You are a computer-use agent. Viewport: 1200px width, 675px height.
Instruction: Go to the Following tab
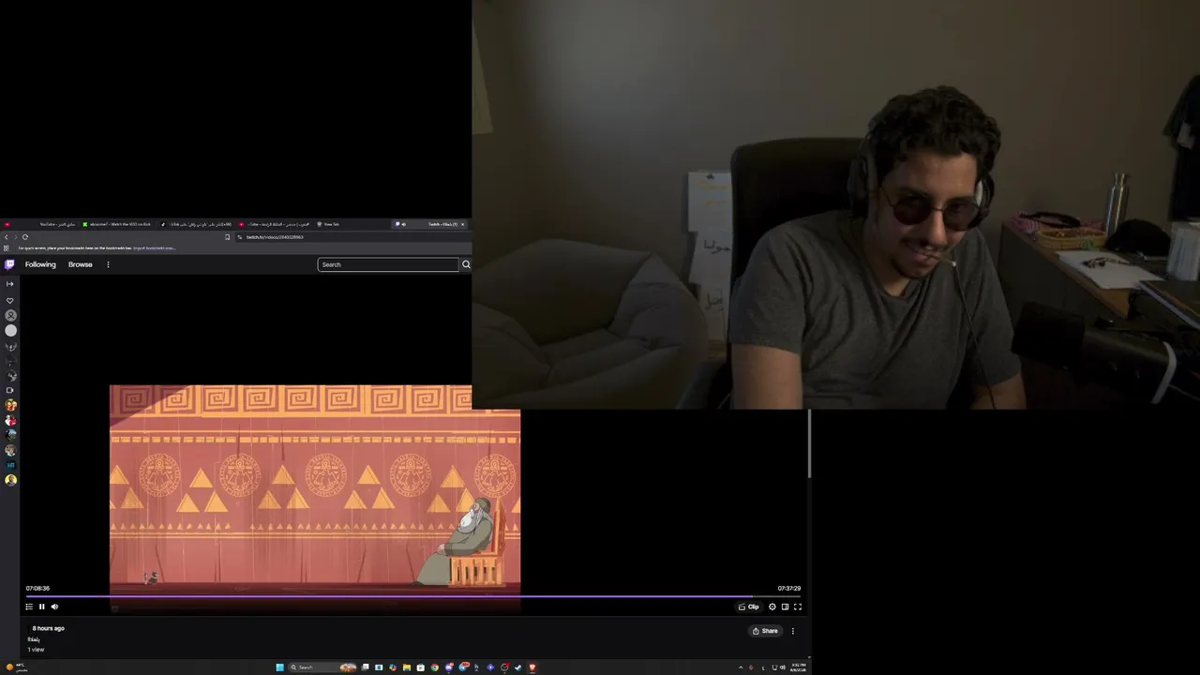40,264
